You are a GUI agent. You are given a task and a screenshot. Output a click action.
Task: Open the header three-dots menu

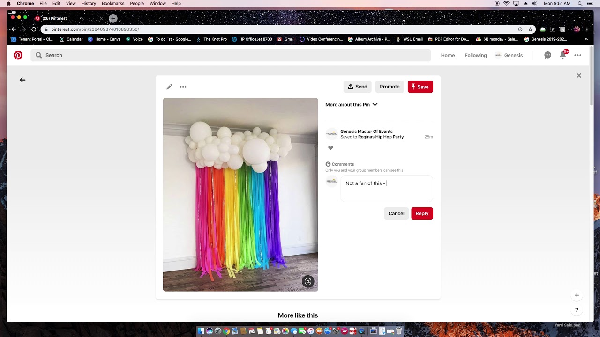577,55
